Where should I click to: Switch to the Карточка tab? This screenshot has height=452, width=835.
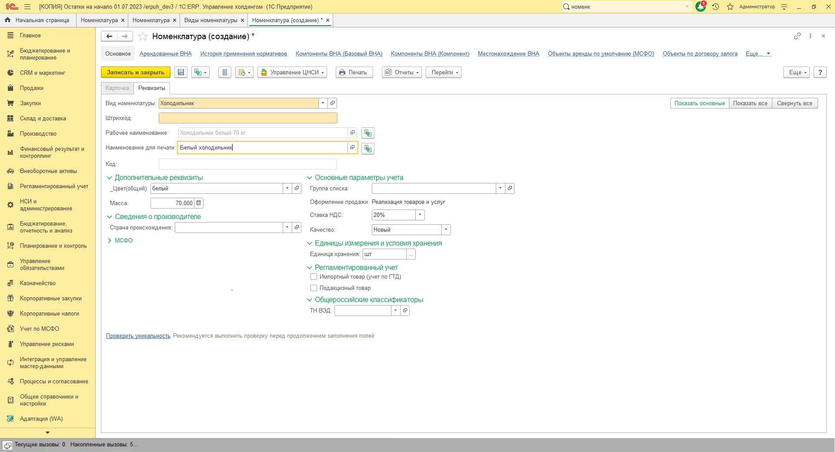pyautogui.click(x=117, y=88)
